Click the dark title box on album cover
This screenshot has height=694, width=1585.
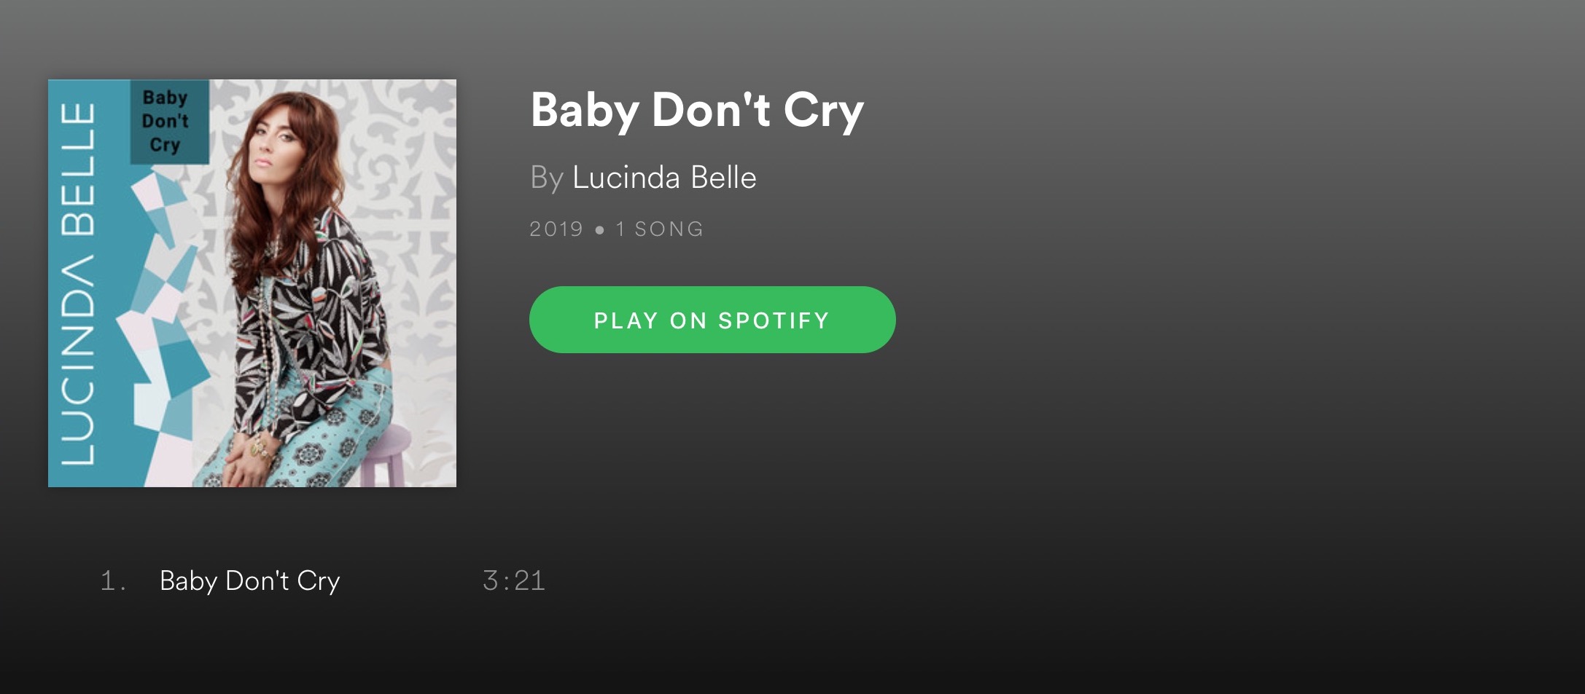(169, 122)
